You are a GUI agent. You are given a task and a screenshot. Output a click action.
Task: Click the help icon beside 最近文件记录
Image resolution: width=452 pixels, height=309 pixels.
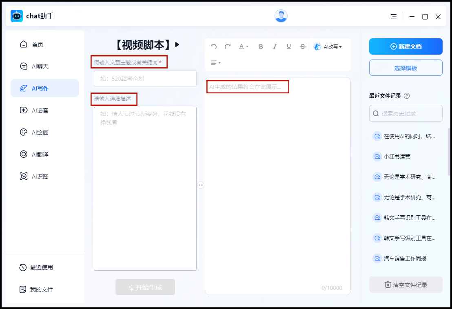click(407, 96)
